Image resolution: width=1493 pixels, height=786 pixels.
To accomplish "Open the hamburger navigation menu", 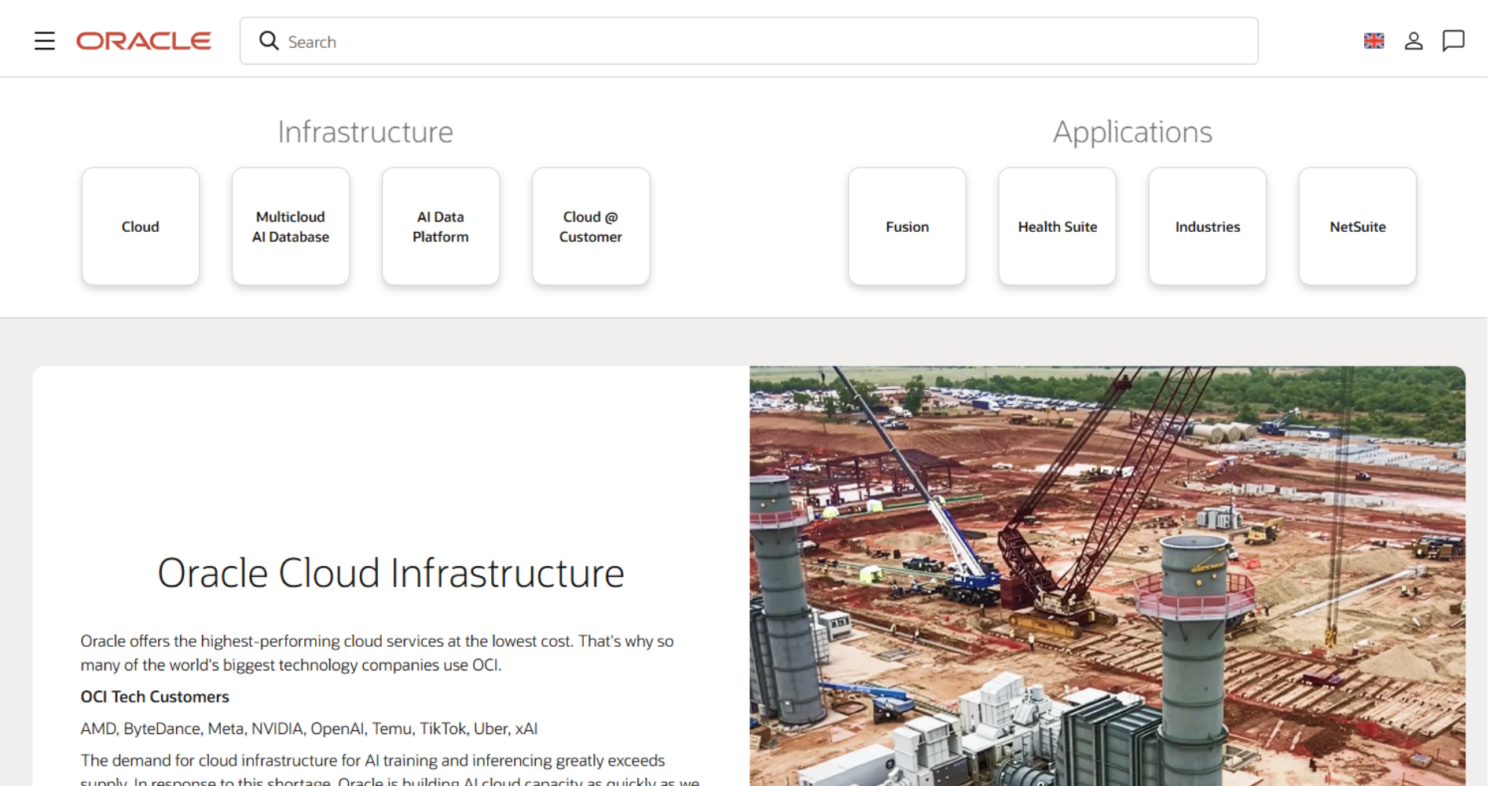I will pyautogui.click(x=45, y=41).
